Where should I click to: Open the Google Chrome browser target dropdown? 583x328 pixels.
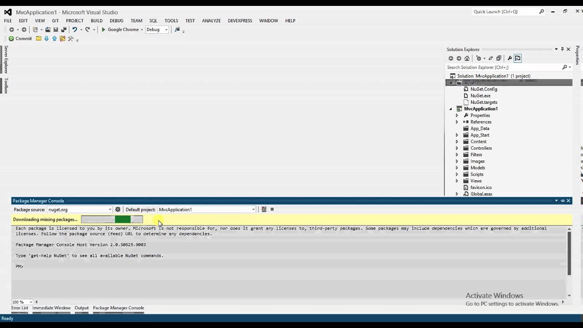click(142, 30)
